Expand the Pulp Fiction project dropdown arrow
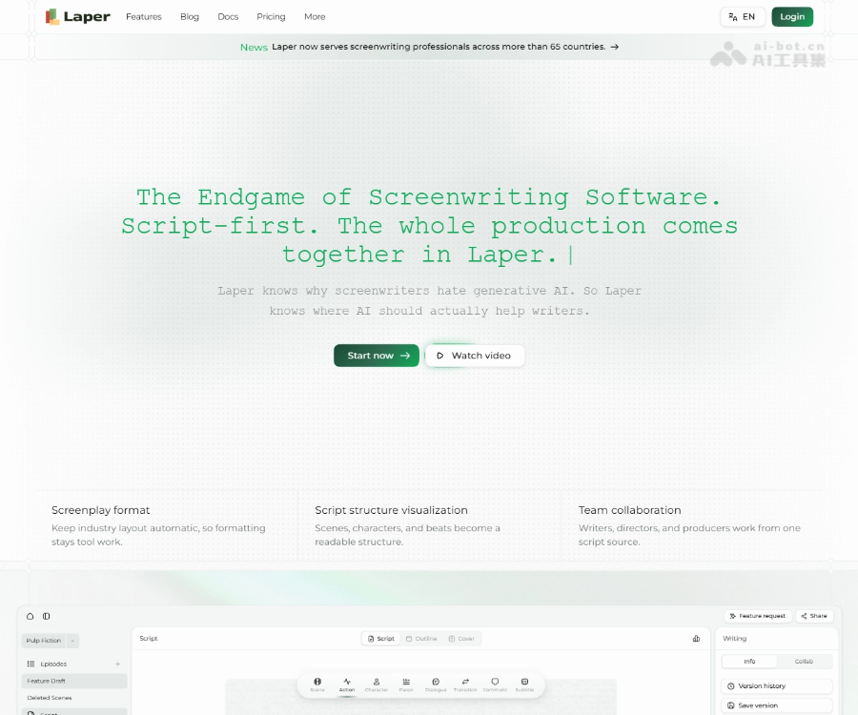The width and height of the screenshot is (858, 715). (72, 641)
